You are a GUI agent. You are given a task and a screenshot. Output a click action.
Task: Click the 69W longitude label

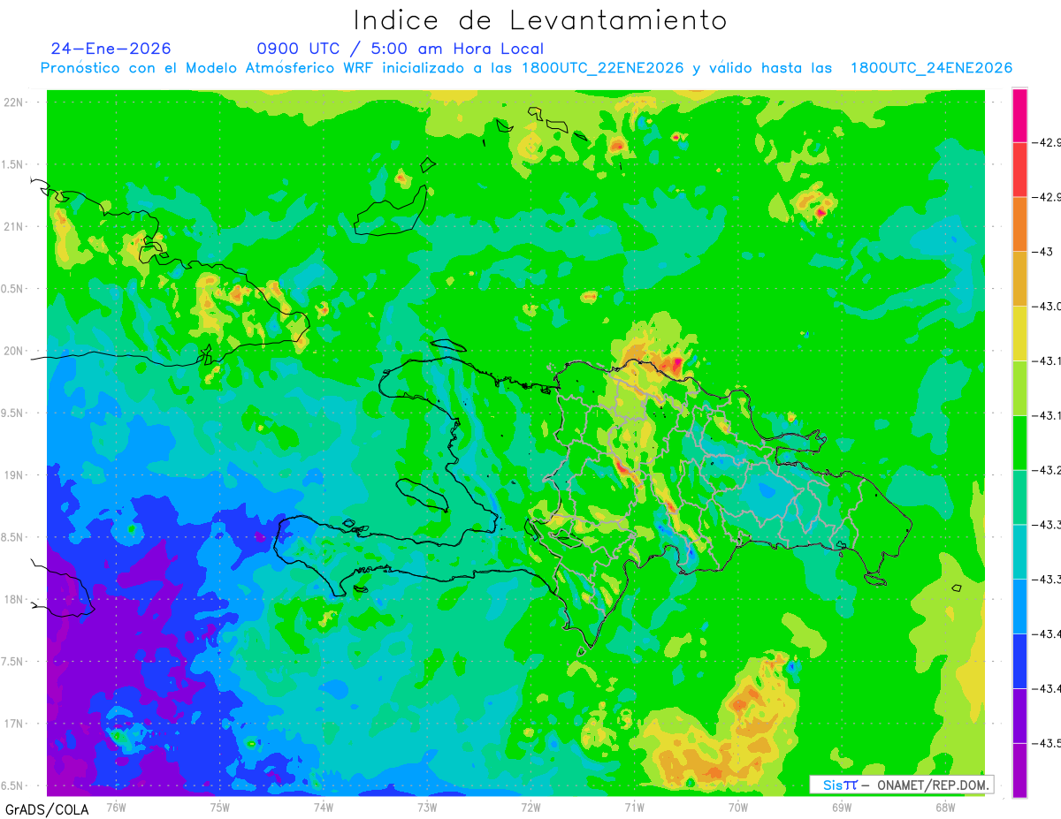(842, 808)
